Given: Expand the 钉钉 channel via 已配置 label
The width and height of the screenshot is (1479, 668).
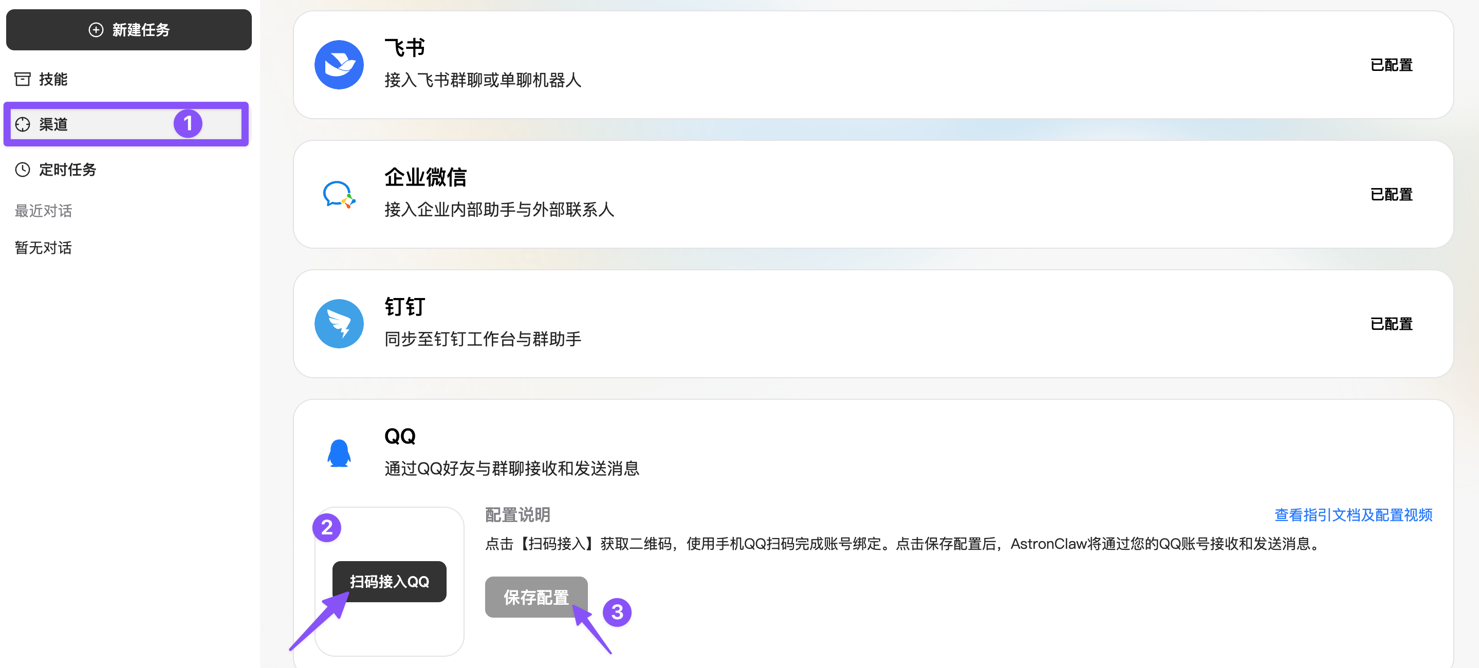Looking at the screenshot, I should click(1391, 324).
